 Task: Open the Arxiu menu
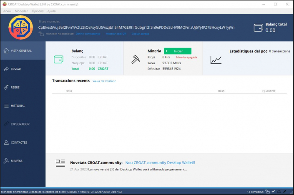pos(7,11)
